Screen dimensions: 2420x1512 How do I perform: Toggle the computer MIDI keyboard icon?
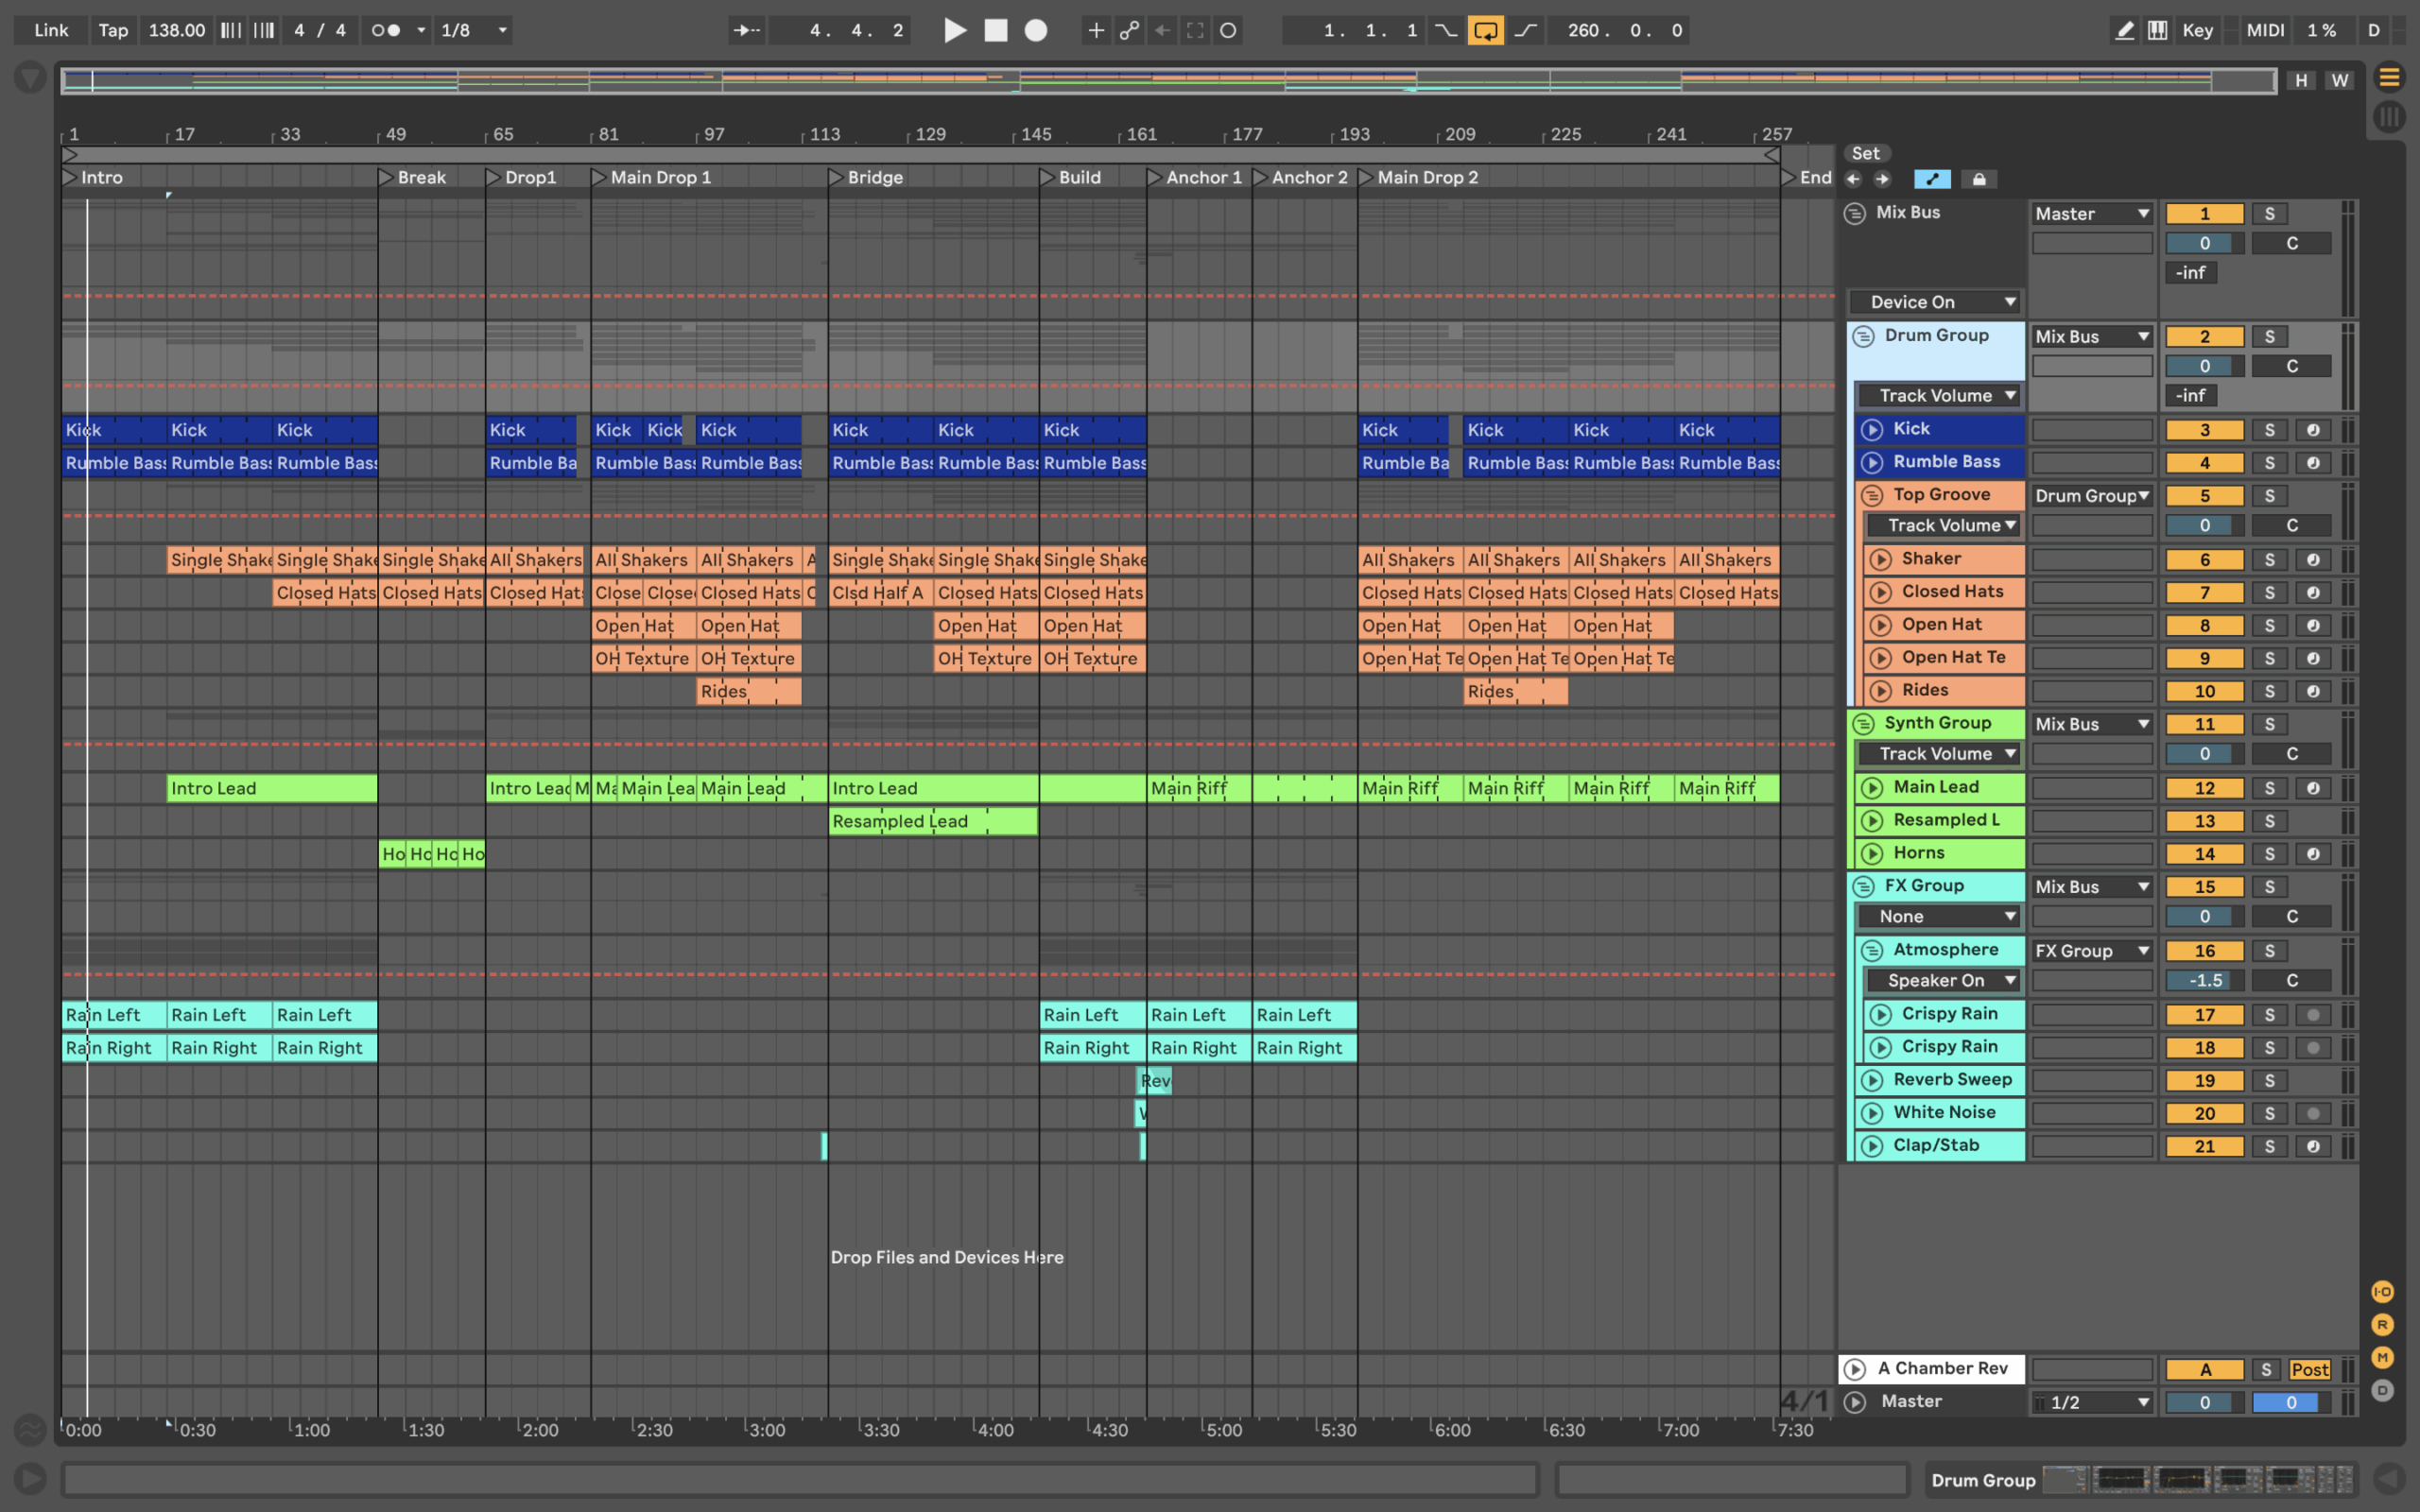click(x=2157, y=30)
